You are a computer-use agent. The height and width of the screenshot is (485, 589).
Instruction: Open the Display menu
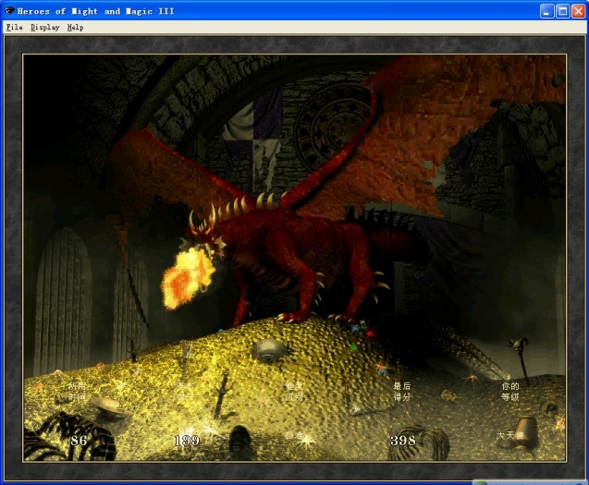point(45,28)
